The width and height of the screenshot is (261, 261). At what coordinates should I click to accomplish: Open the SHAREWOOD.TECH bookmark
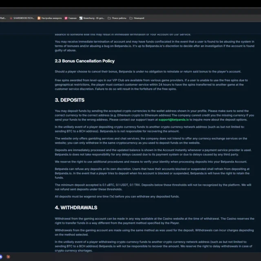pos(22,18)
